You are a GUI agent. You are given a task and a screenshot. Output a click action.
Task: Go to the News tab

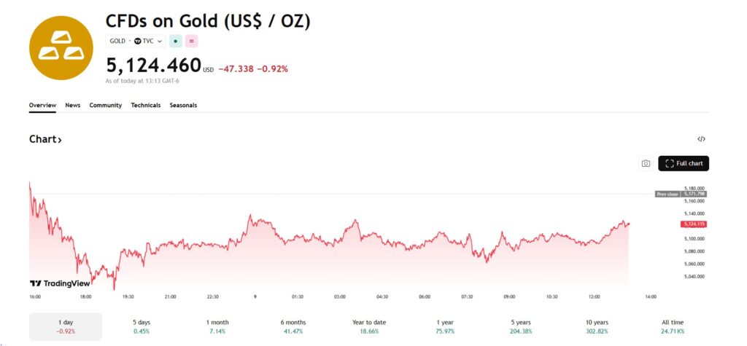(72, 106)
